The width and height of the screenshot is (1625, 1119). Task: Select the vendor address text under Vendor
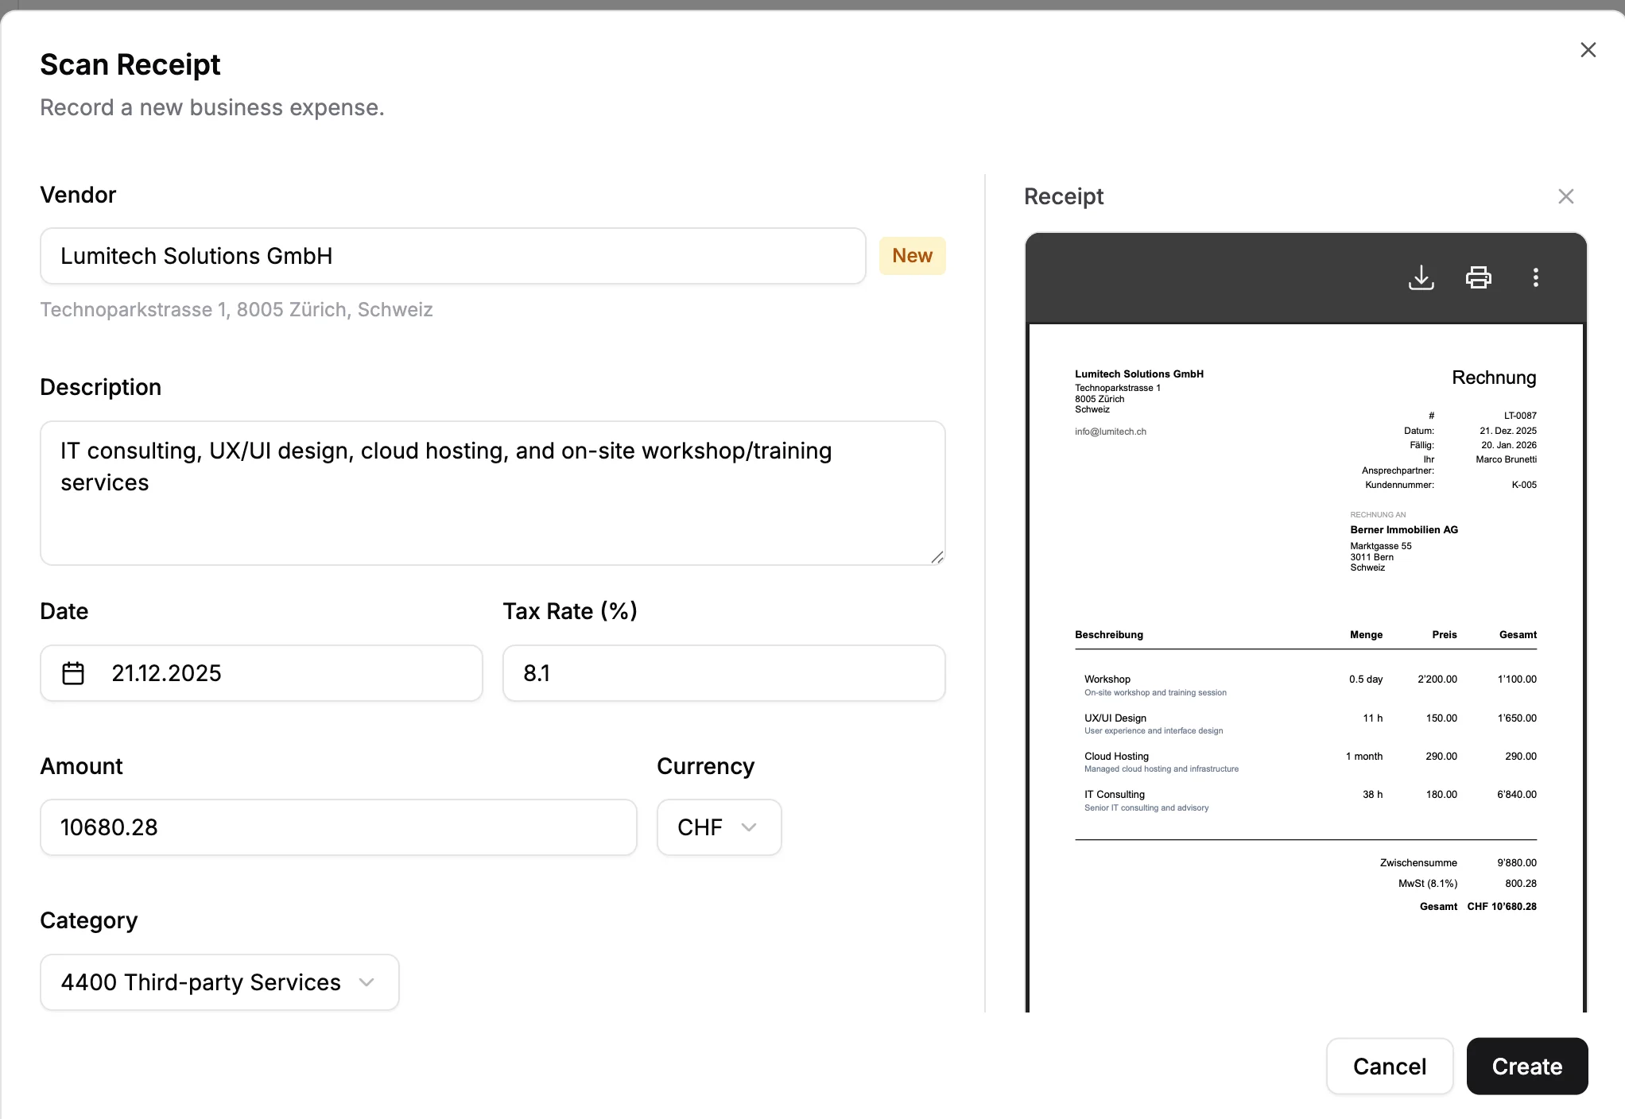pos(235,309)
